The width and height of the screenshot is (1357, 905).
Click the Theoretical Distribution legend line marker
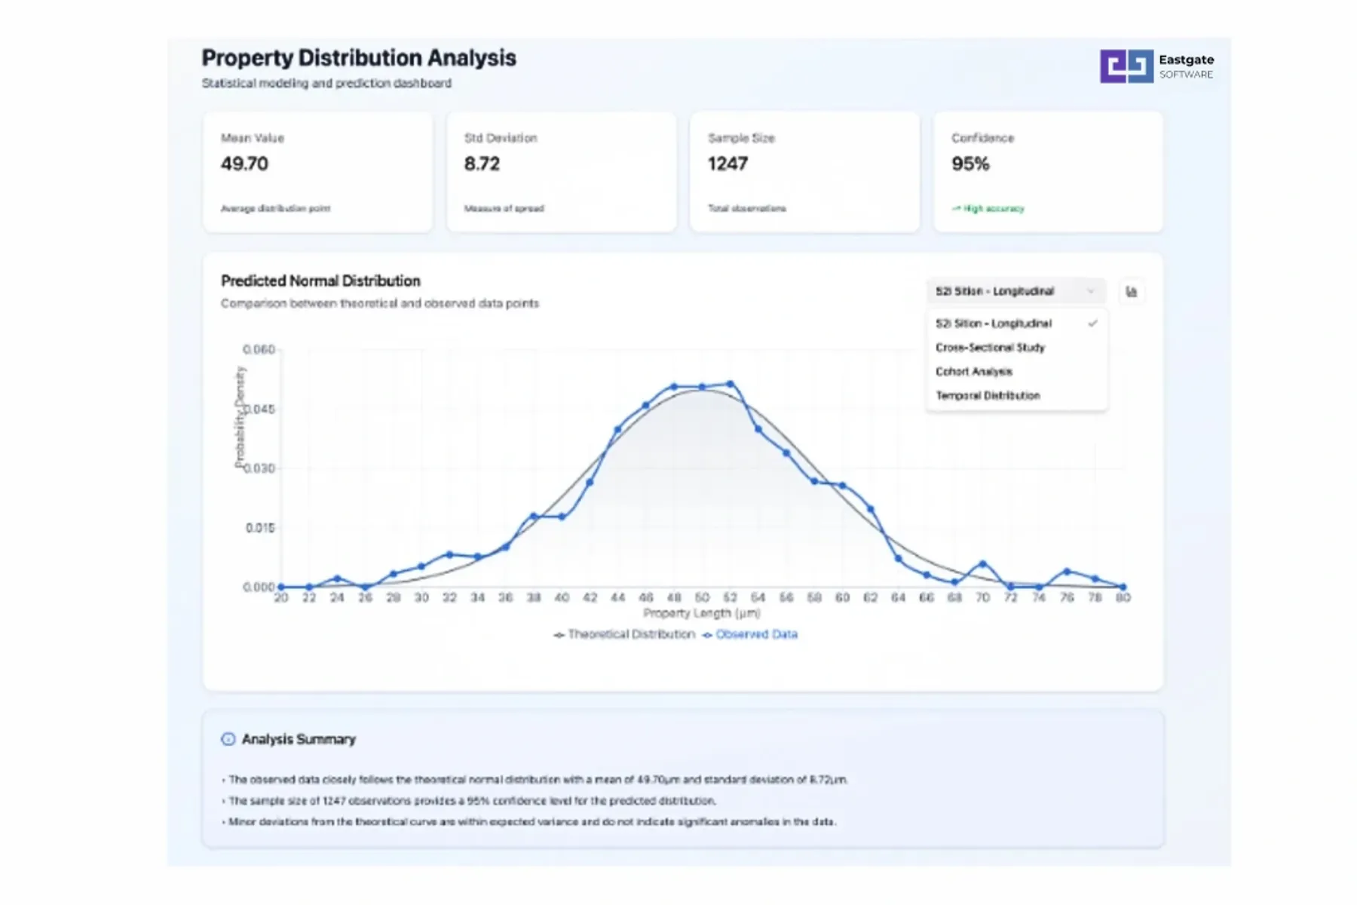pyautogui.click(x=559, y=635)
